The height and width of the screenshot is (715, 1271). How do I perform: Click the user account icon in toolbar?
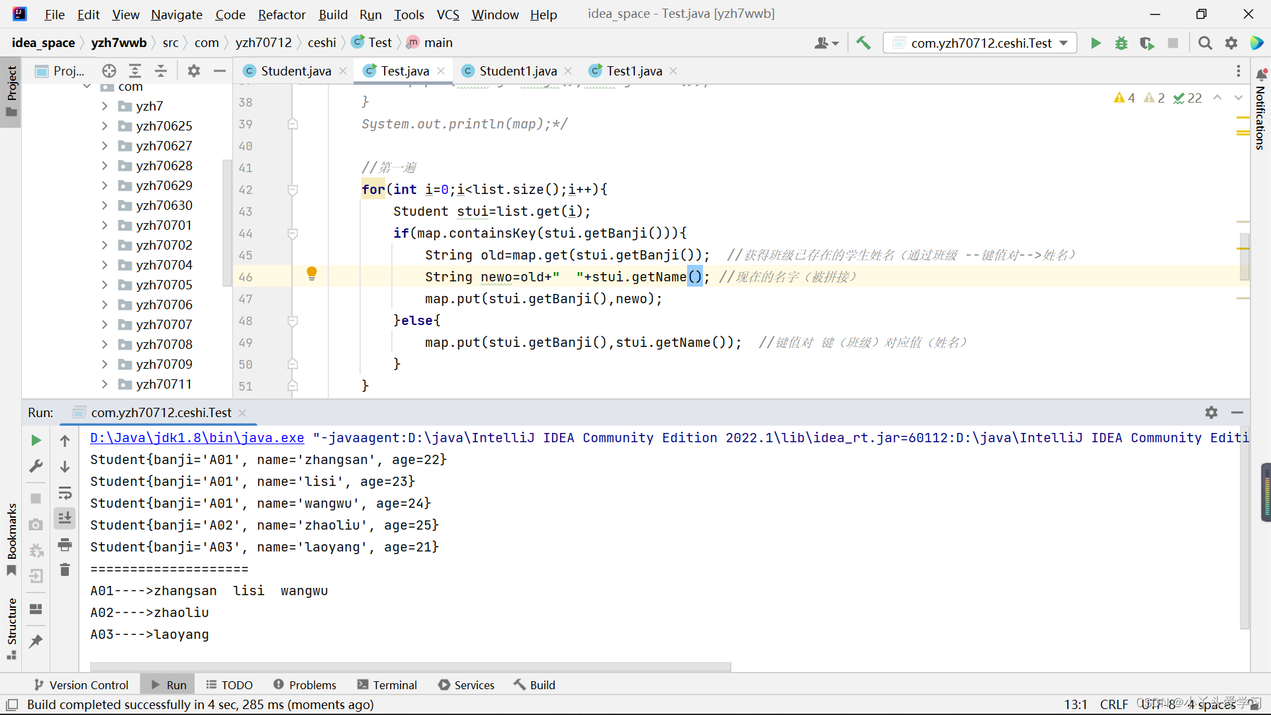tap(826, 43)
